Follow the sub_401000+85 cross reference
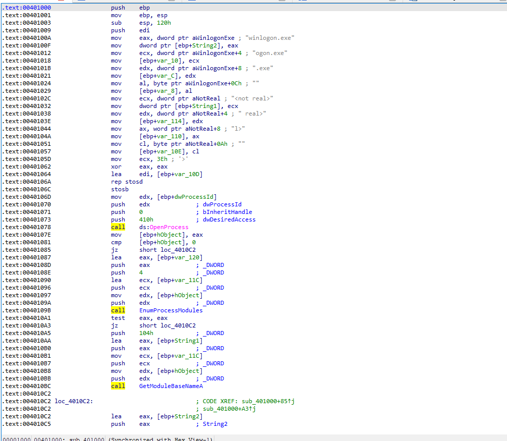The height and width of the screenshot is (441, 507). 268,402
